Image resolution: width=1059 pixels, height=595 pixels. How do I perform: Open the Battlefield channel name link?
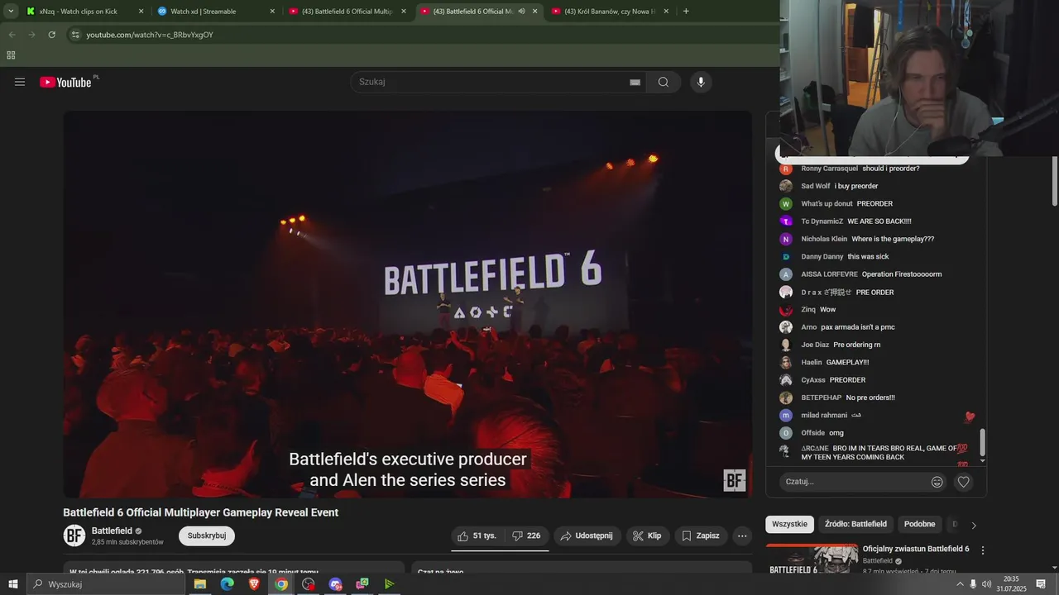coord(112,531)
